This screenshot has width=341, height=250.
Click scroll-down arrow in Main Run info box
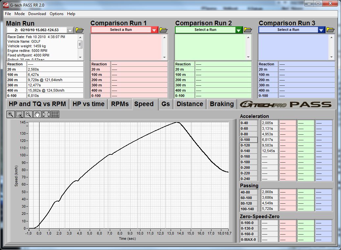point(80,57)
